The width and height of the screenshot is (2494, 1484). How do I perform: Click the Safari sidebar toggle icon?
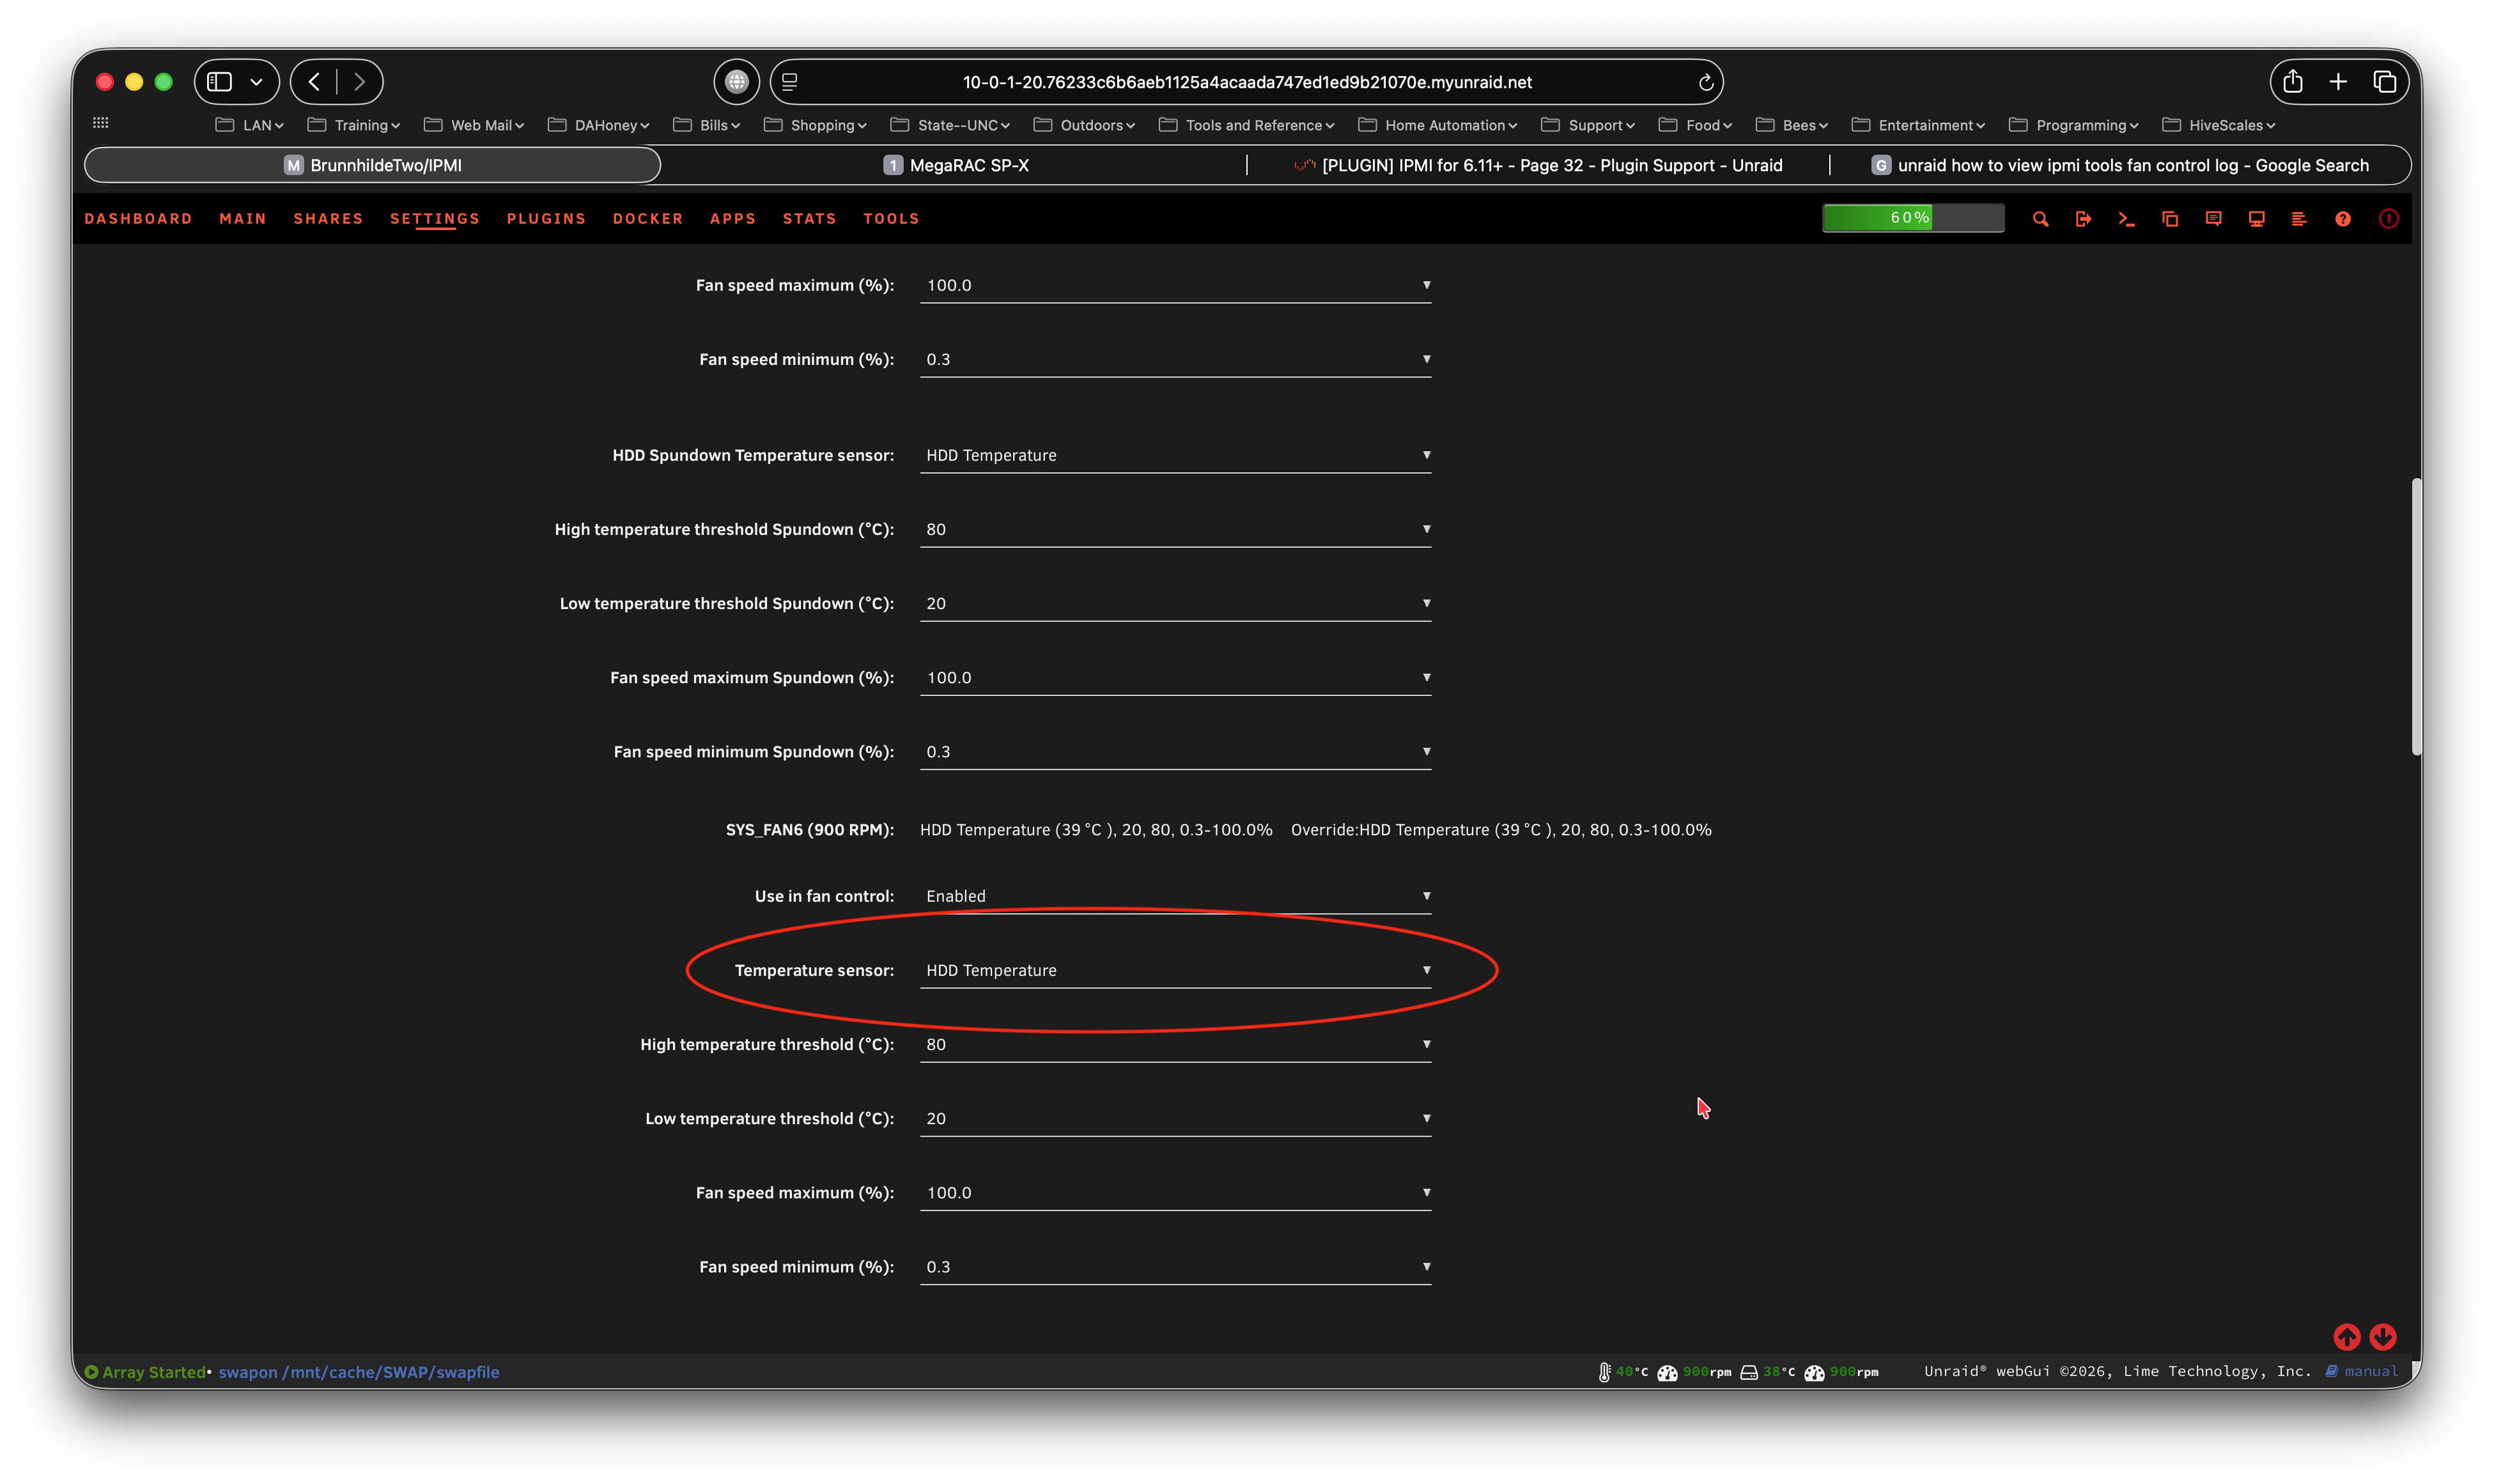click(220, 82)
